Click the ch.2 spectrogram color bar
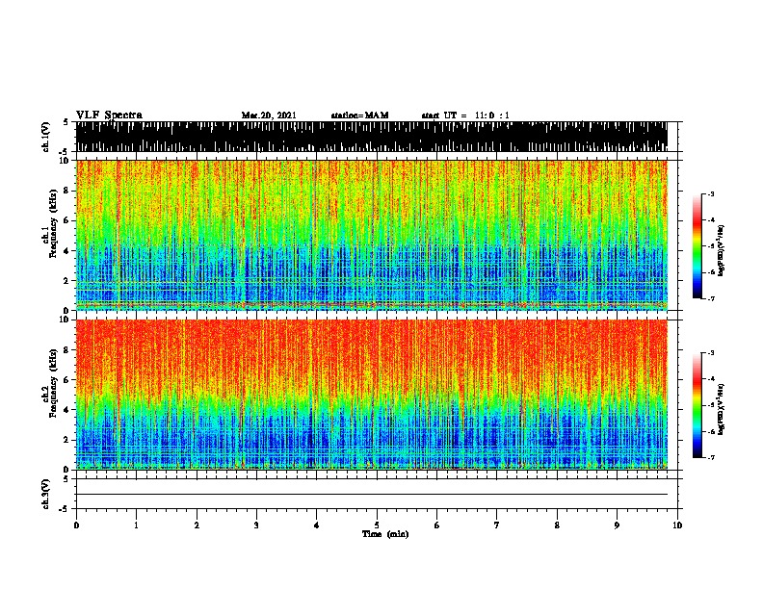763x589 pixels. click(x=697, y=405)
